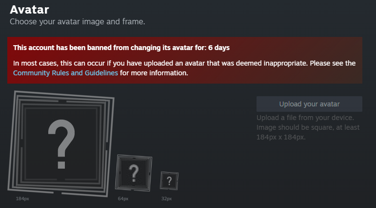Viewport: 376px width, 208px height.
Task: Click the Upload your avatar button
Action: tap(309, 104)
